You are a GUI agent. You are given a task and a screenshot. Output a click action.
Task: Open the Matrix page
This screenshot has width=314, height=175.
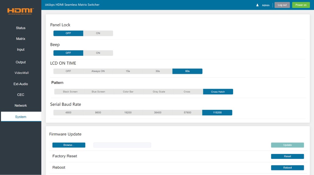[21, 39]
